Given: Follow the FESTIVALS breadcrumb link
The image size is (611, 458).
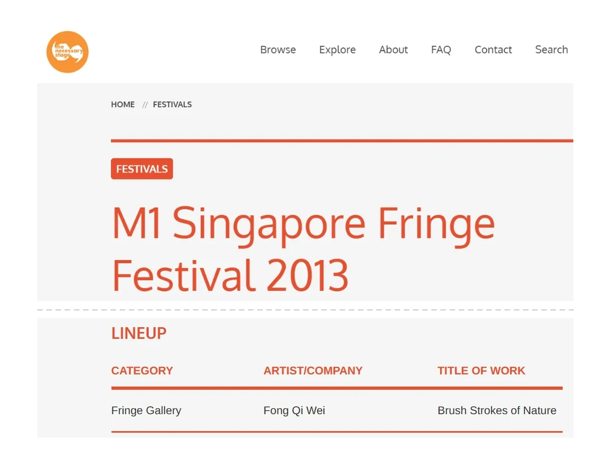Looking at the screenshot, I should 172,104.
